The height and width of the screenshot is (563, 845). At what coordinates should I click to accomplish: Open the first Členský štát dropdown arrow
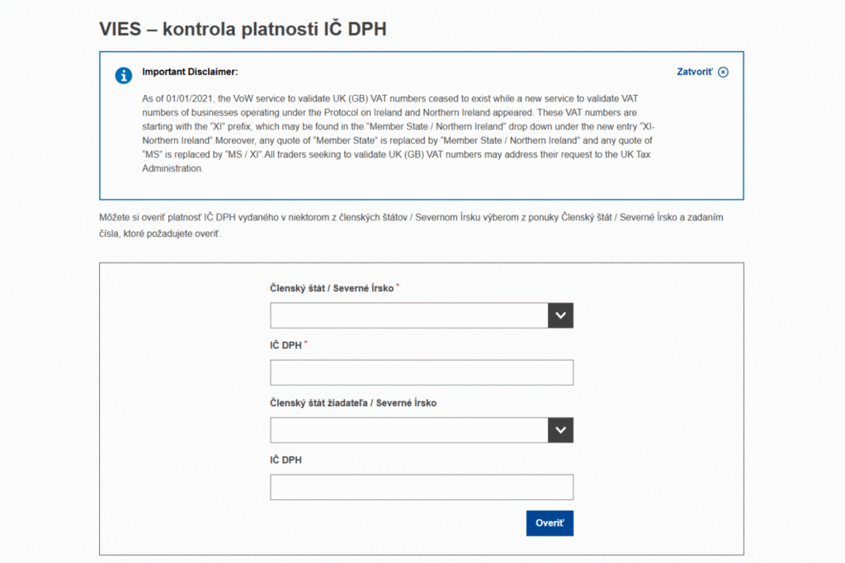560,315
